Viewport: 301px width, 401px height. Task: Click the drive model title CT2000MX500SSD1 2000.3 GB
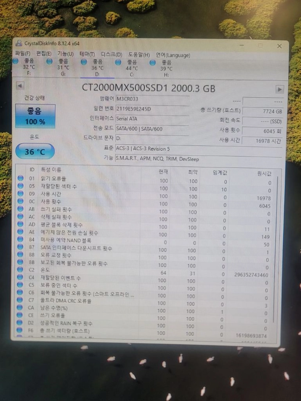(x=148, y=88)
